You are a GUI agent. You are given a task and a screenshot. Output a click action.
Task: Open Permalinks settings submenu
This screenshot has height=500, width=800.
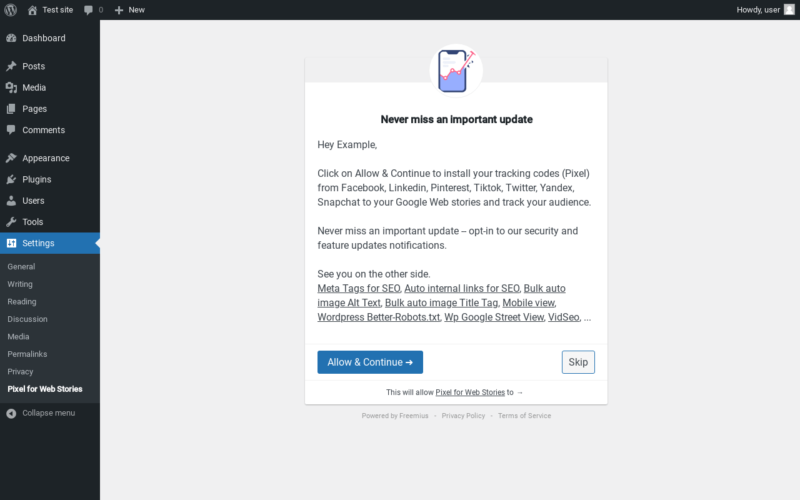point(50,354)
